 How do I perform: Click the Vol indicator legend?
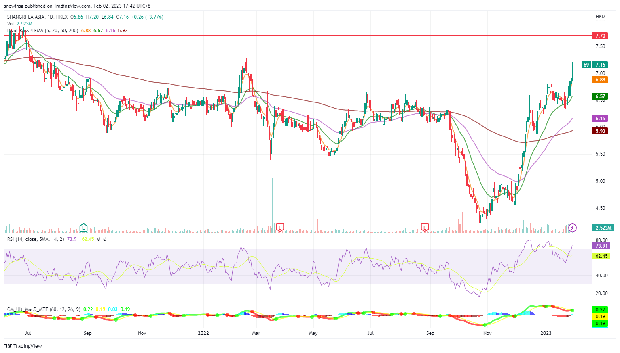pyautogui.click(x=11, y=24)
